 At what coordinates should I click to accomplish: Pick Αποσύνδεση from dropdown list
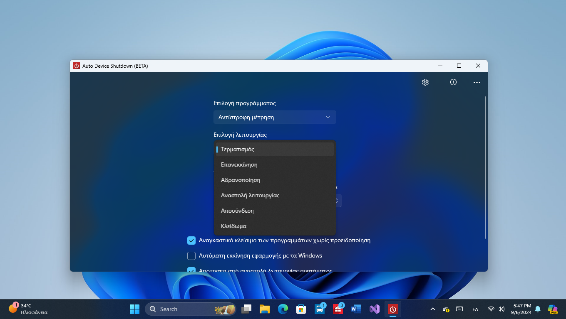click(x=275, y=211)
